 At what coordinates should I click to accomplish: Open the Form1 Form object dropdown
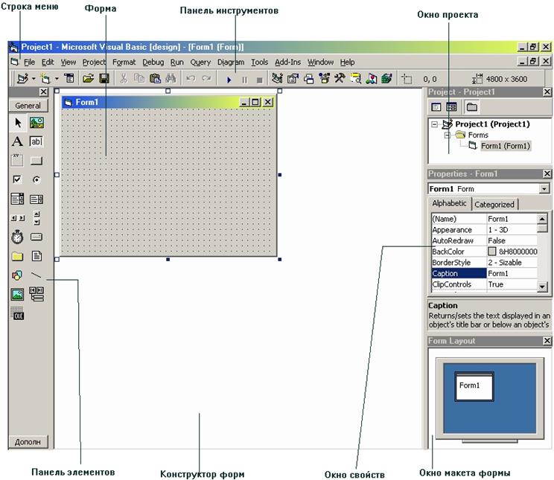coord(544,189)
